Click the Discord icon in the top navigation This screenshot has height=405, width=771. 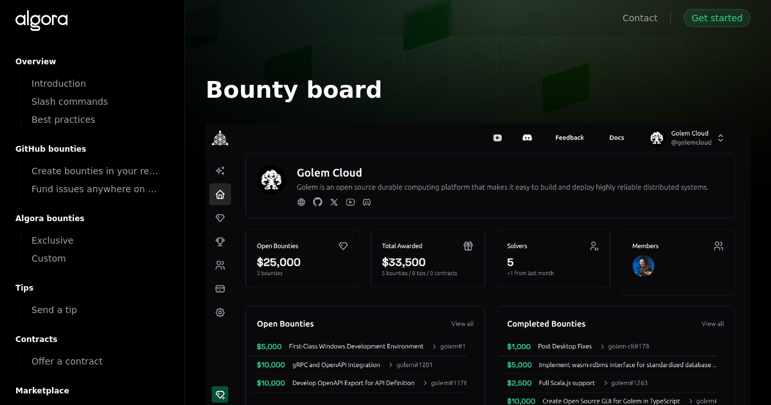pyautogui.click(x=527, y=138)
